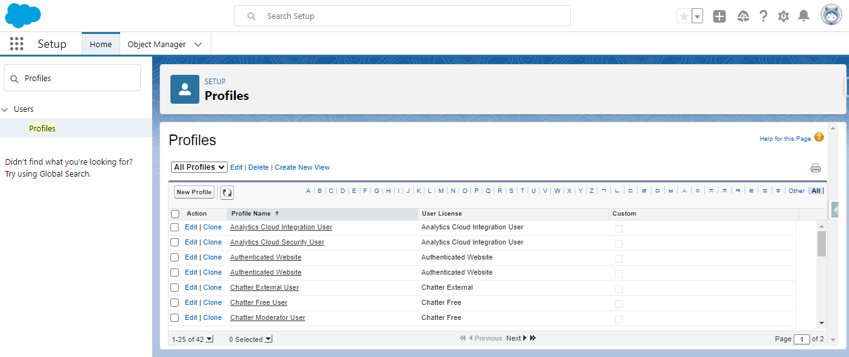Click the Favorites star icon

click(x=684, y=16)
